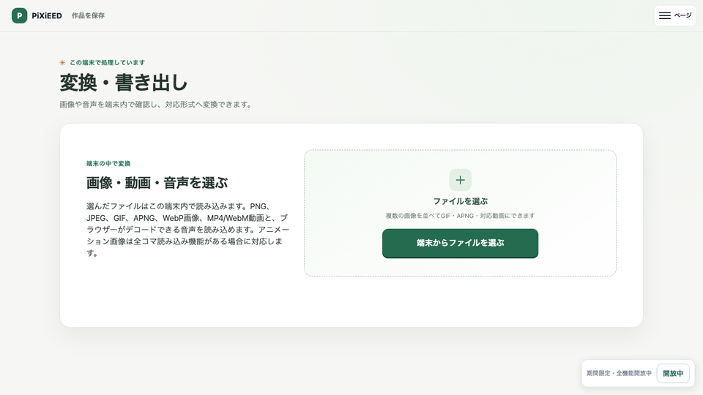Click the plus icon in the drop zone

coord(460,180)
